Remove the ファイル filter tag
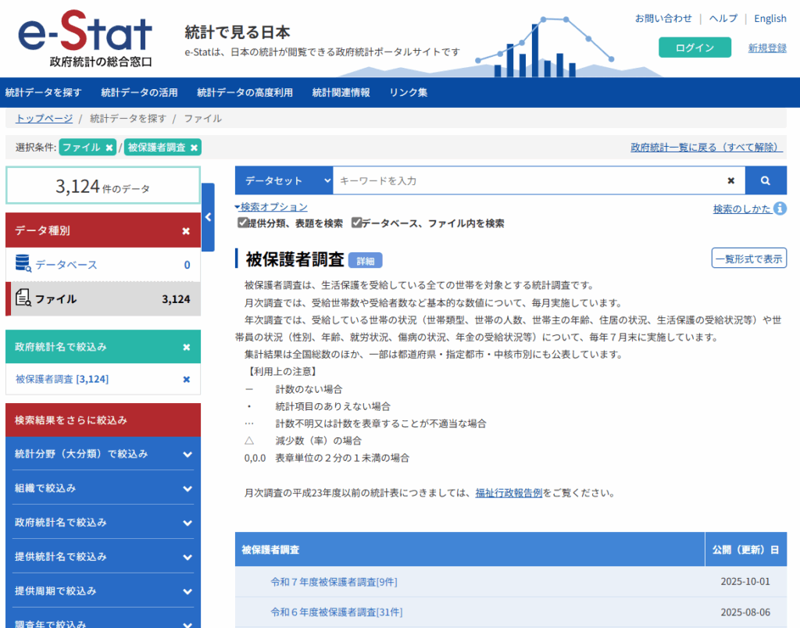The width and height of the screenshot is (800, 628). click(110, 147)
